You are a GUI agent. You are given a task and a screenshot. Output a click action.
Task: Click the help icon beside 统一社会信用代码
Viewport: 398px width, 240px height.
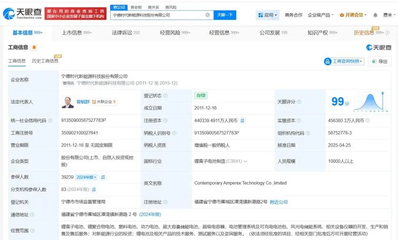point(50,121)
